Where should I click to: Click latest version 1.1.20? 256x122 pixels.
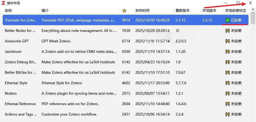[x=180, y=51]
